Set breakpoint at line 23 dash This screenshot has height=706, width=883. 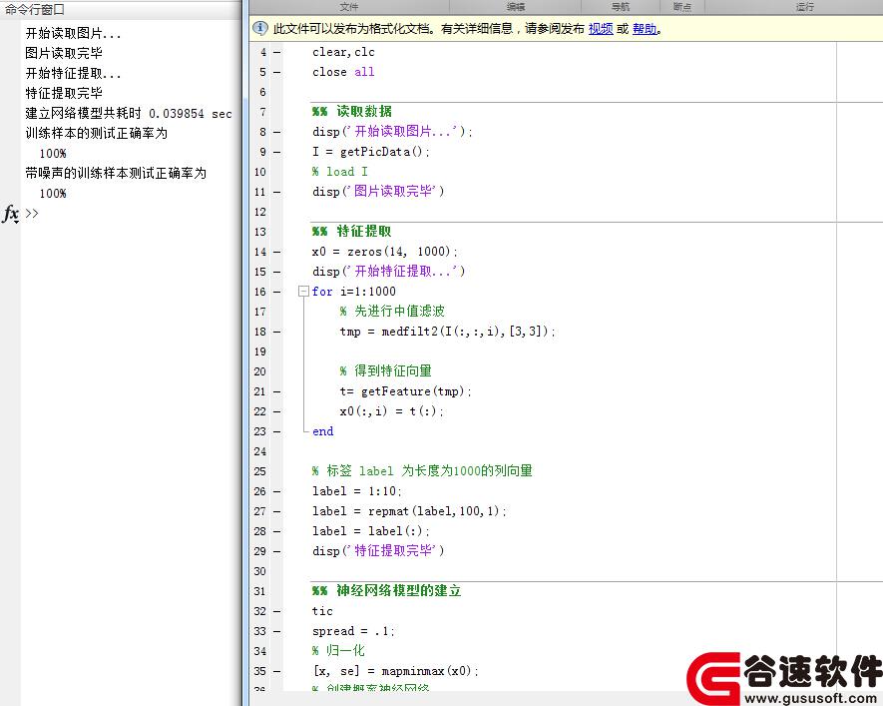pyautogui.click(x=276, y=431)
